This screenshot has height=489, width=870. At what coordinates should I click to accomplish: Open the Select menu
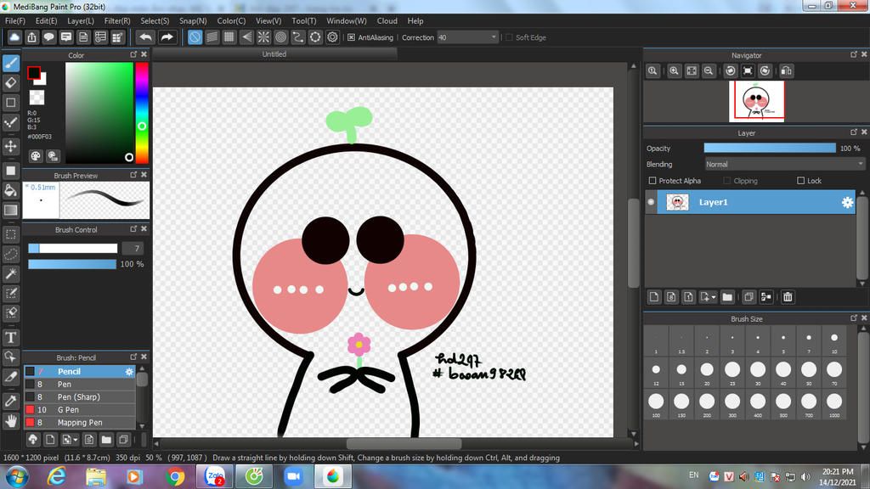point(155,21)
